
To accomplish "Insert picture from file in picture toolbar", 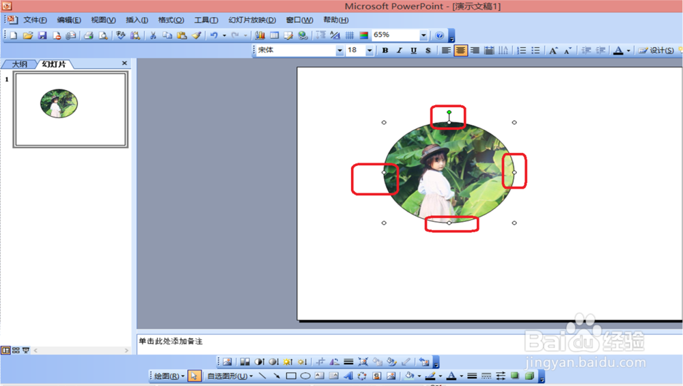I will 227,361.
